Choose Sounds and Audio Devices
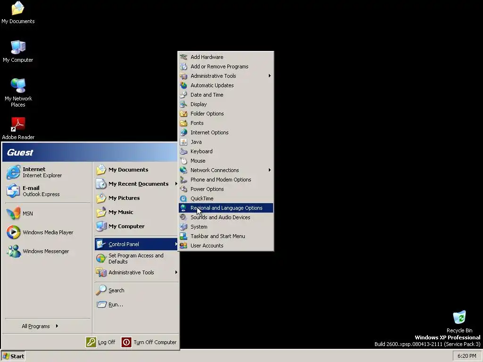This screenshot has width=483, height=362. [x=226, y=217]
